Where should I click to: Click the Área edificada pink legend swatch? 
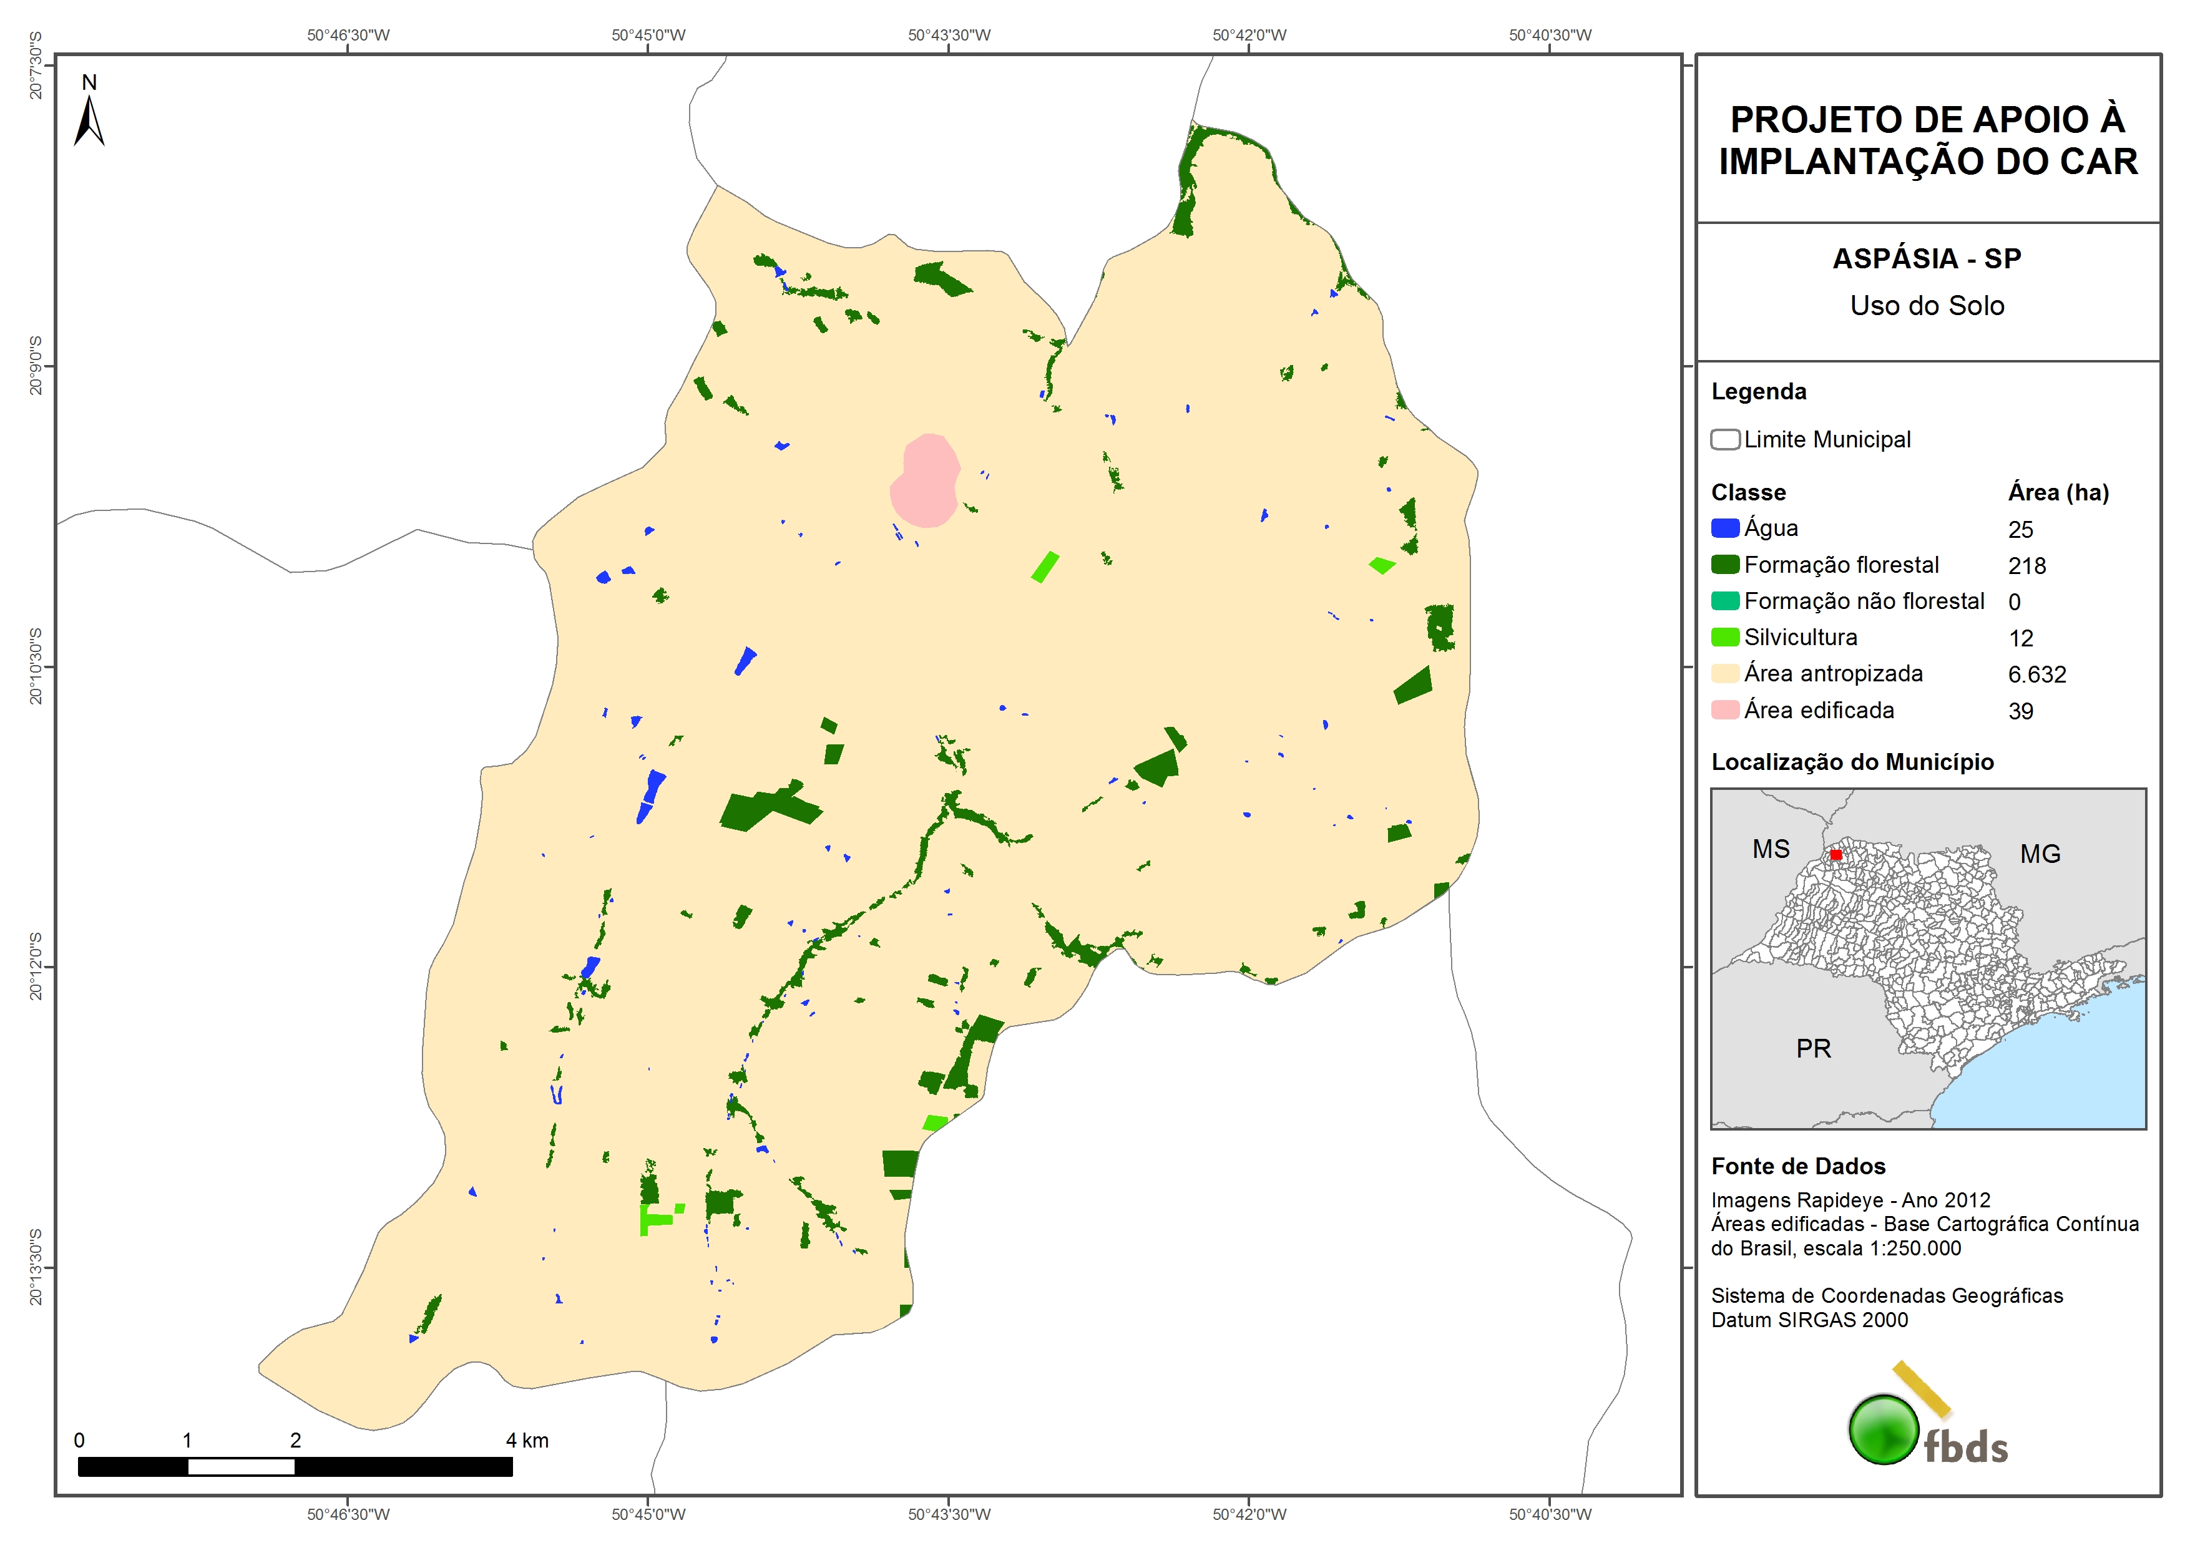coord(1724,709)
